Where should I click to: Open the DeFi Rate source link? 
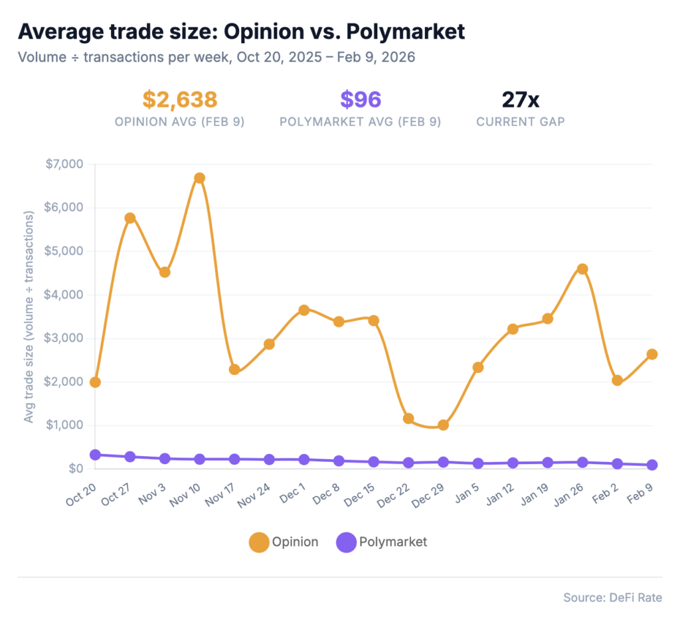(612, 597)
